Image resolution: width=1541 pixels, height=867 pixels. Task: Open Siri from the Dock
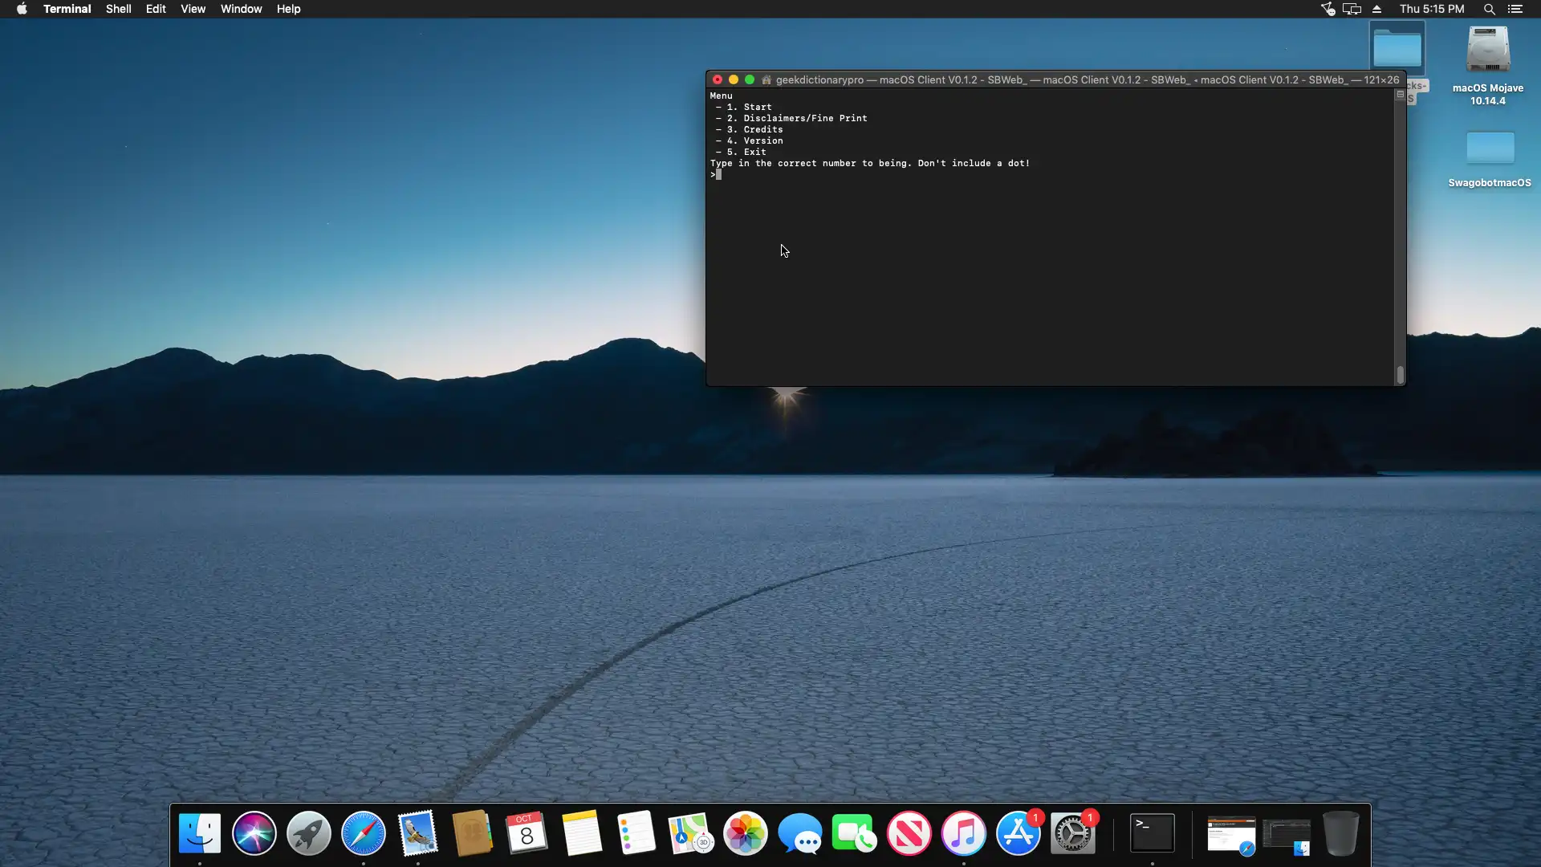(254, 833)
